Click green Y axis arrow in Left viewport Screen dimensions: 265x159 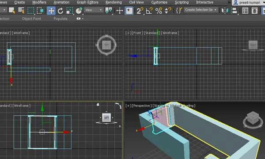click(42, 108)
